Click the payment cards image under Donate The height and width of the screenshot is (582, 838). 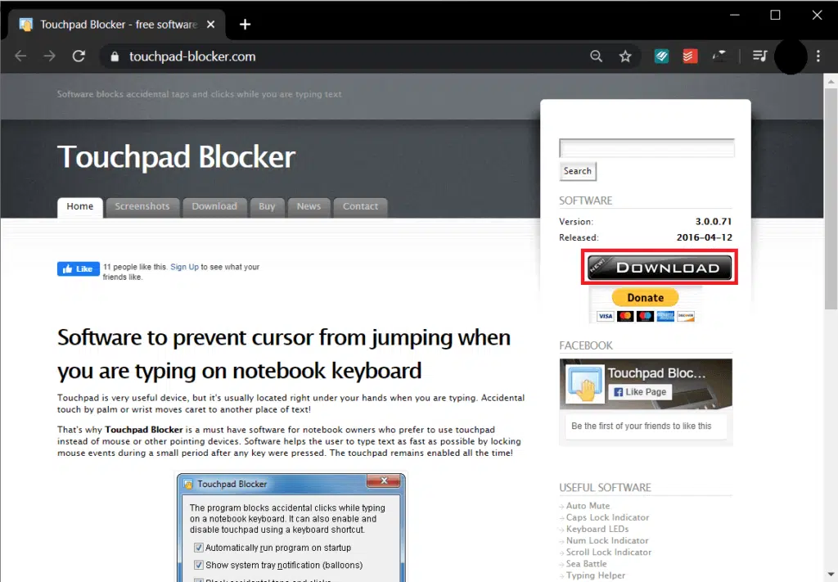646,317
